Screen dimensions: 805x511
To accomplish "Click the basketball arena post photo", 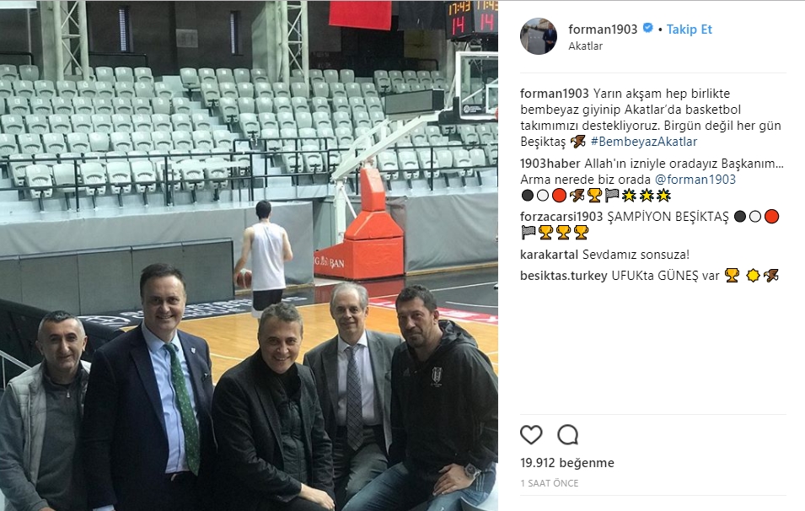I will [x=249, y=255].
